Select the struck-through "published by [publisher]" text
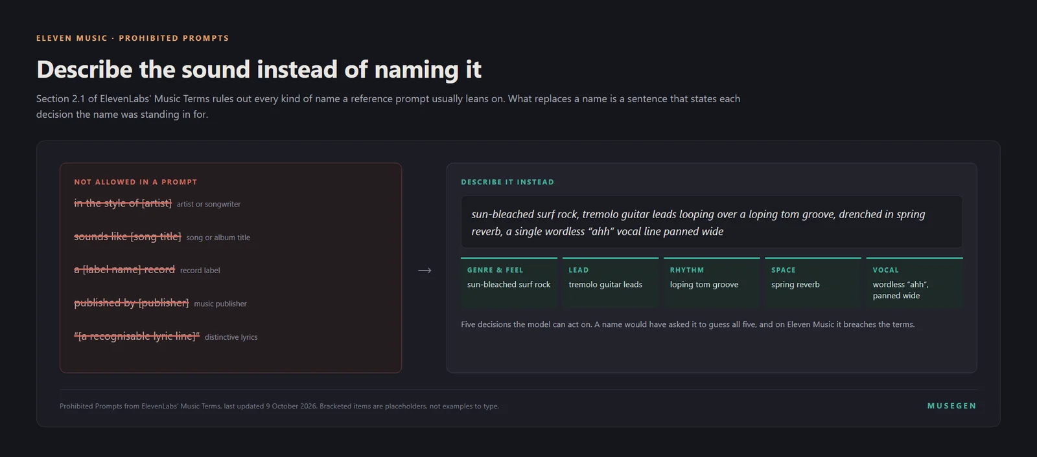Screen dimensions: 1037x457 (131, 303)
